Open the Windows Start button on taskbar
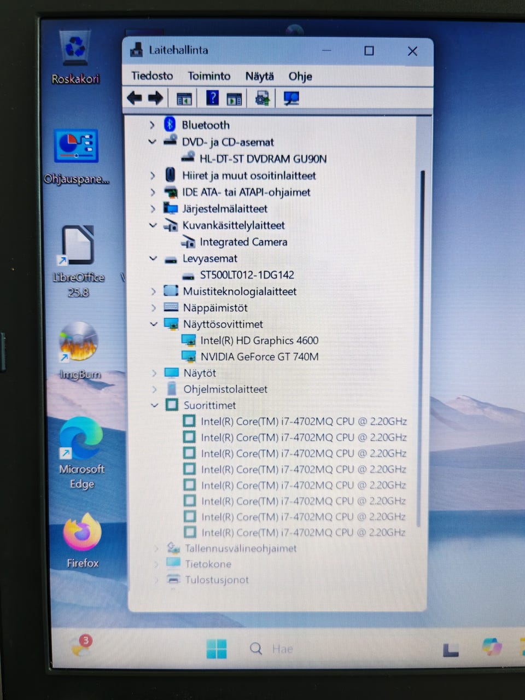 (217, 649)
